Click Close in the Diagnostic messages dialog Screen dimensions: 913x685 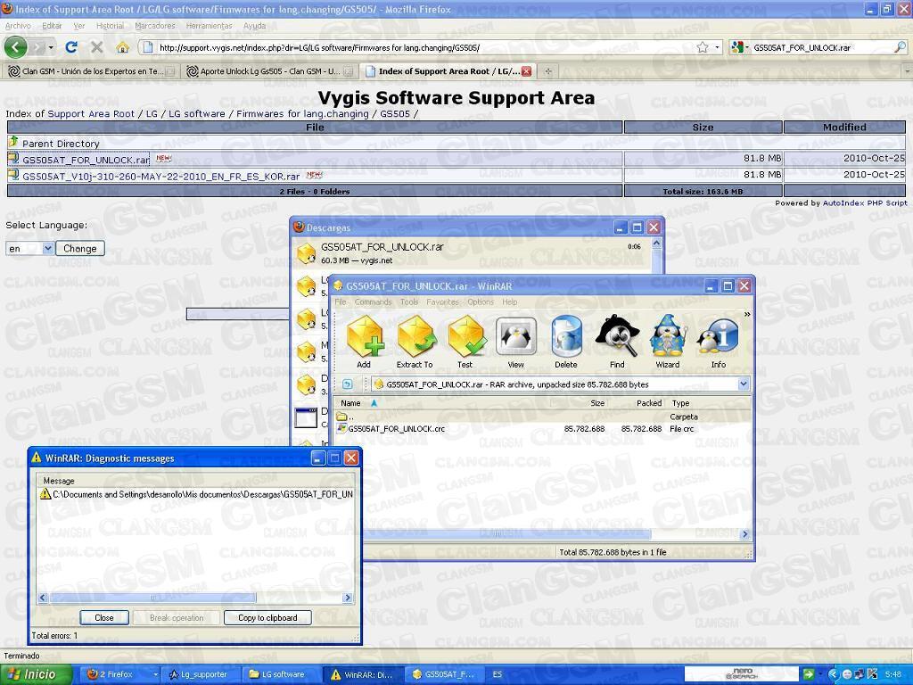click(104, 617)
